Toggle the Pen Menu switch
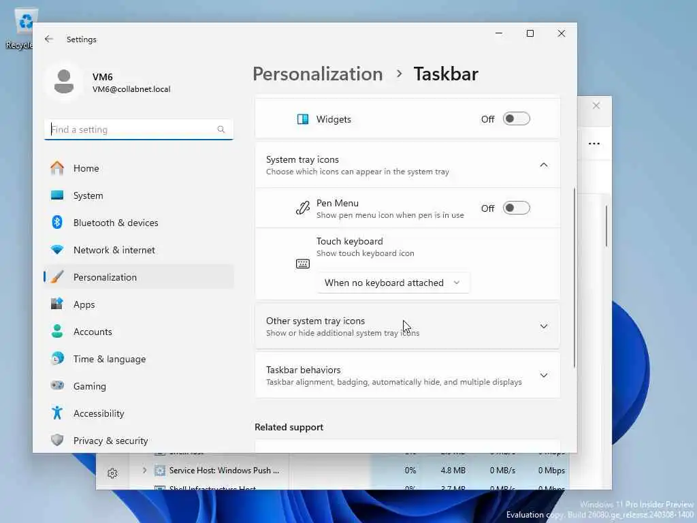This screenshot has height=523, width=697. click(x=516, y=208)
